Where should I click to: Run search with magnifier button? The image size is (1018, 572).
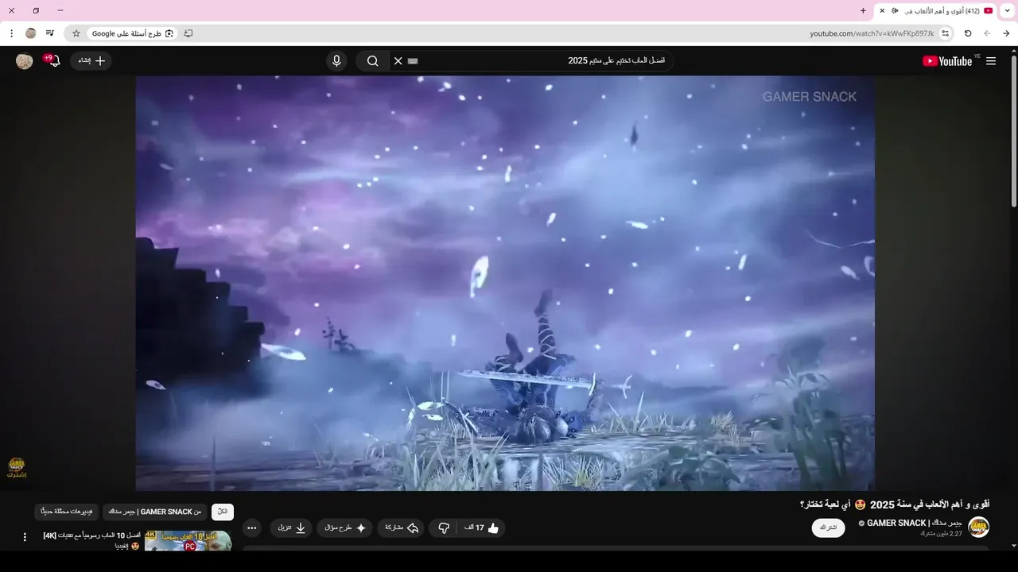(x=372, y=61)
